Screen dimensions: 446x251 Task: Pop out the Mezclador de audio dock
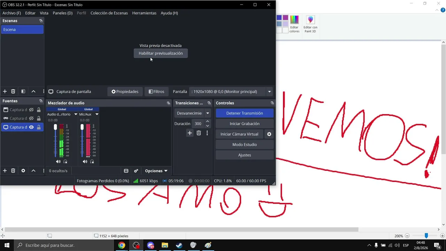[x=168, y=103]
